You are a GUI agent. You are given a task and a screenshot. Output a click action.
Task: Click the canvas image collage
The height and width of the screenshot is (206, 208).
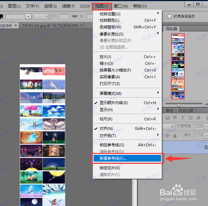click(x=42, y=135)
